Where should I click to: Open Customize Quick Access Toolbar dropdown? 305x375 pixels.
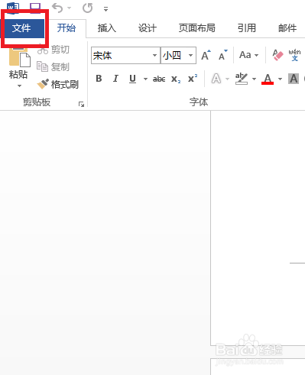[x=105, y=9]
